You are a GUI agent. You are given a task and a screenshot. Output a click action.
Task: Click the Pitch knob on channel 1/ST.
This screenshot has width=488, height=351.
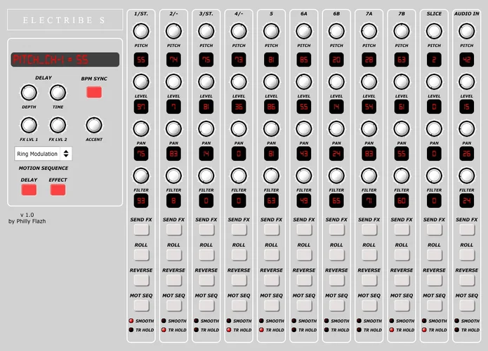(x=141, y=31)
